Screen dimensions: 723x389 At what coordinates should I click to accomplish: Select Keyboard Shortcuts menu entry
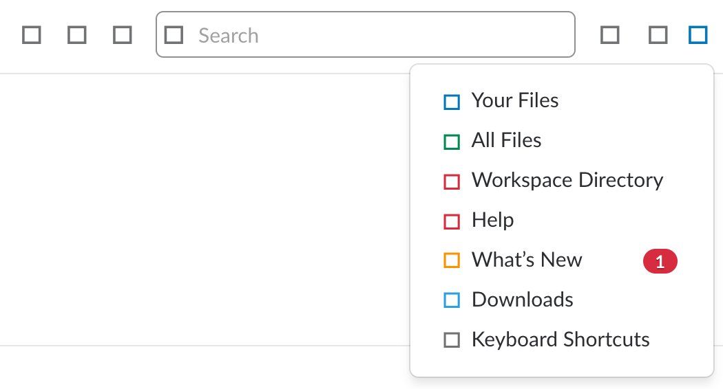click(562, 340)
